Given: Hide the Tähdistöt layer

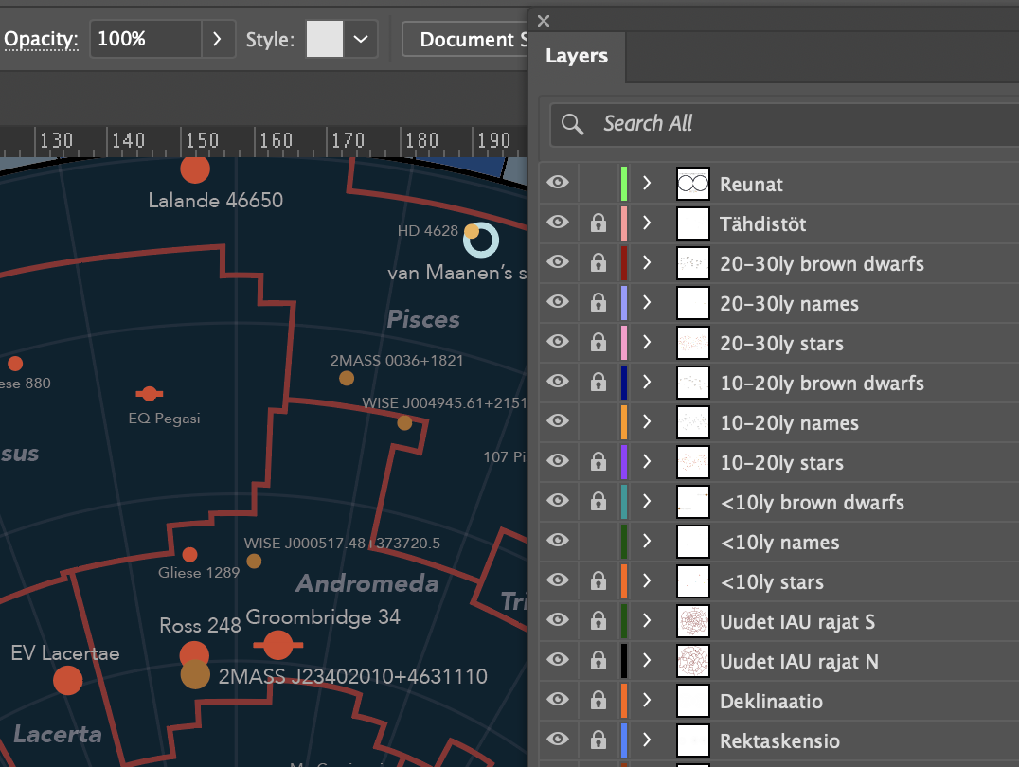Looking at the screenshot, I should click(x=558, y=223).
